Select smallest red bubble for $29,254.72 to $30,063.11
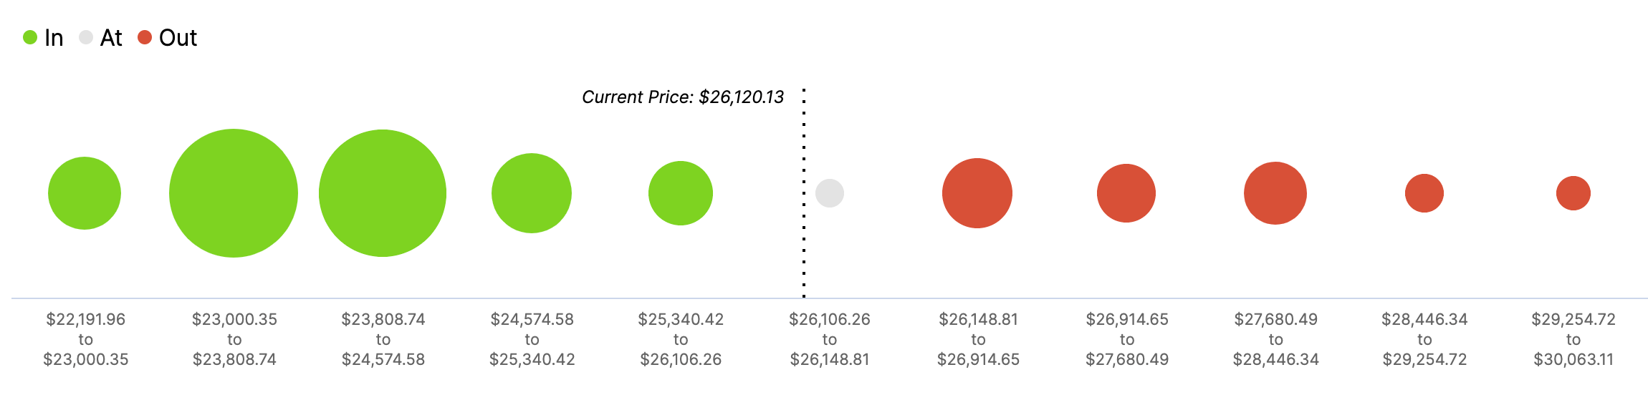This screenshot has height=405, width=1648. 1573,193
